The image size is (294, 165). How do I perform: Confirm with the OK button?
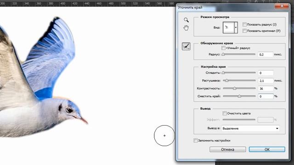267,149
